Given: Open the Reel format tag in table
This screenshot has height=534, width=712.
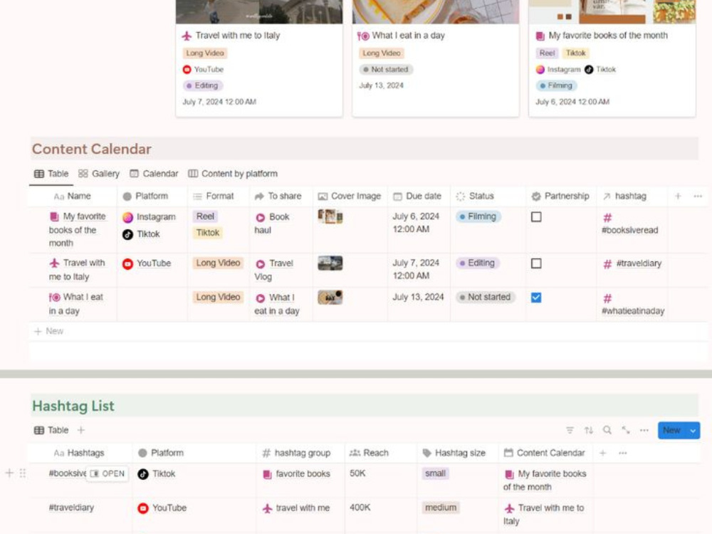Looking at the screenshot, I should [205, 216].
